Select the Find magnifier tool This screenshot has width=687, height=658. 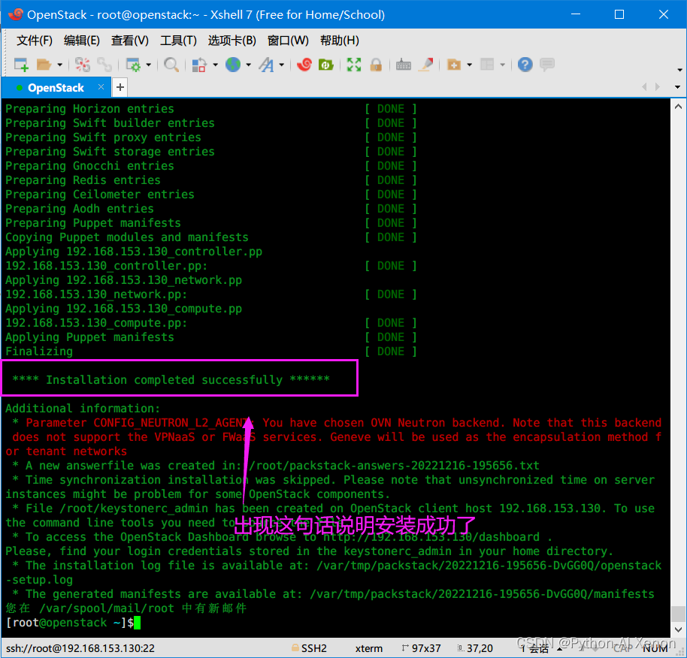171,65
